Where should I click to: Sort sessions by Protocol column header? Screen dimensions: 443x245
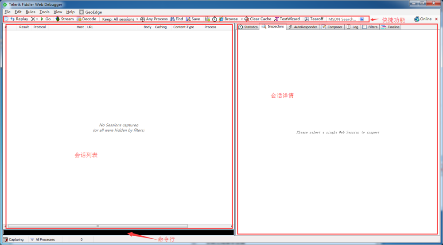[39, 27]
